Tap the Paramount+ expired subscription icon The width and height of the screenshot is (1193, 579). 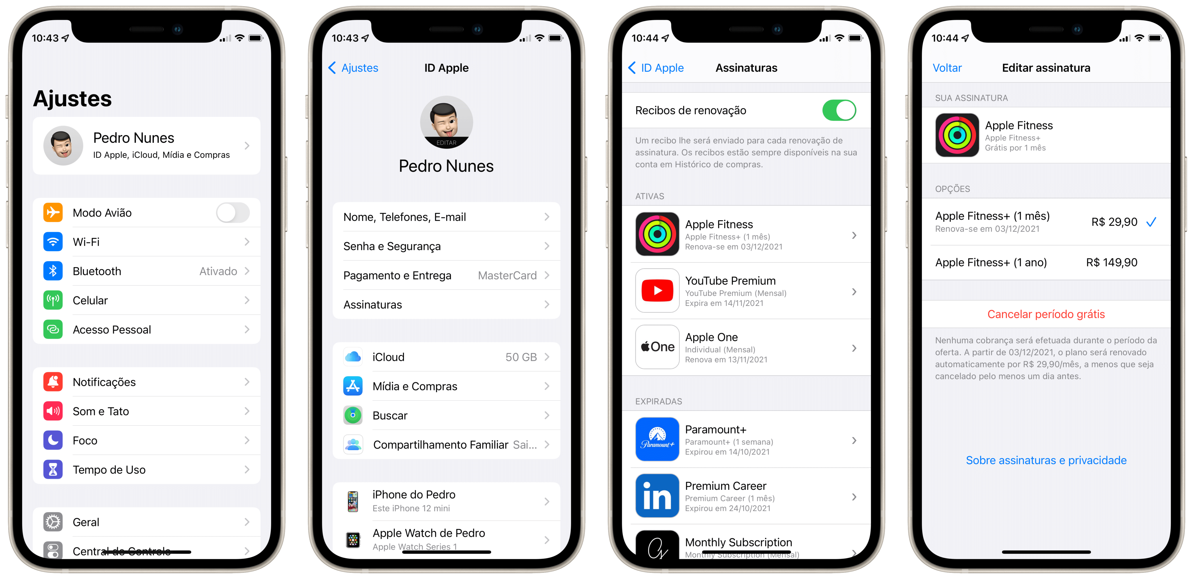656,441
